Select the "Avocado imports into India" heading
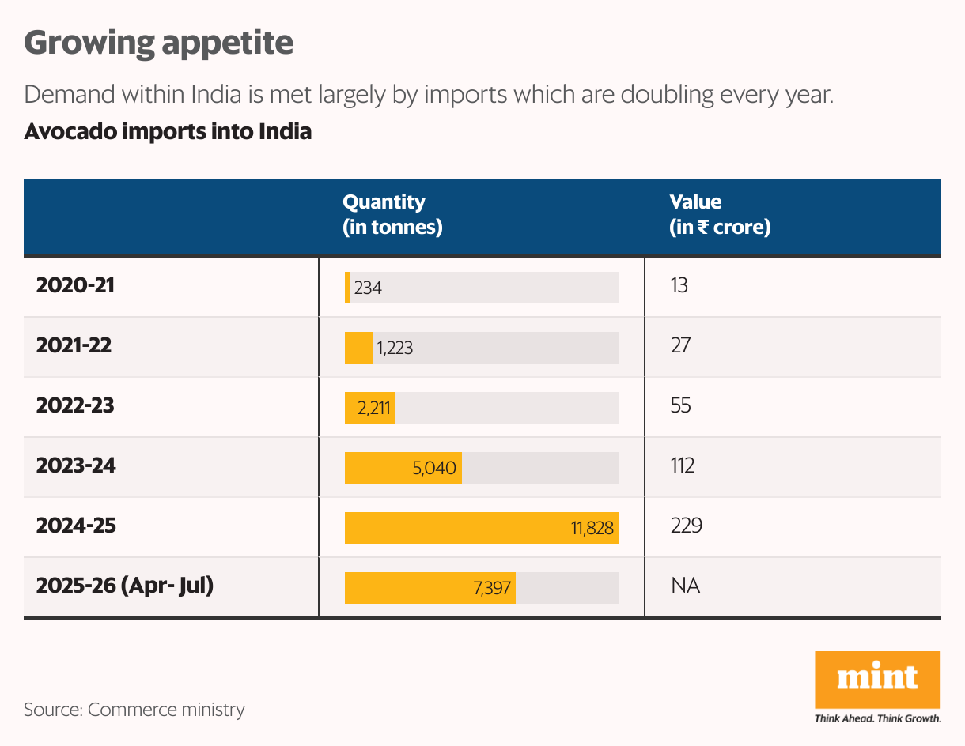The image size is (965, 746). [168, 131]
